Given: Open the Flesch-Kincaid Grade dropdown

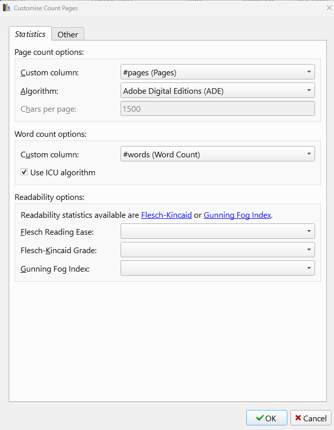Looking at the screenshot, I should click(218, 250).
